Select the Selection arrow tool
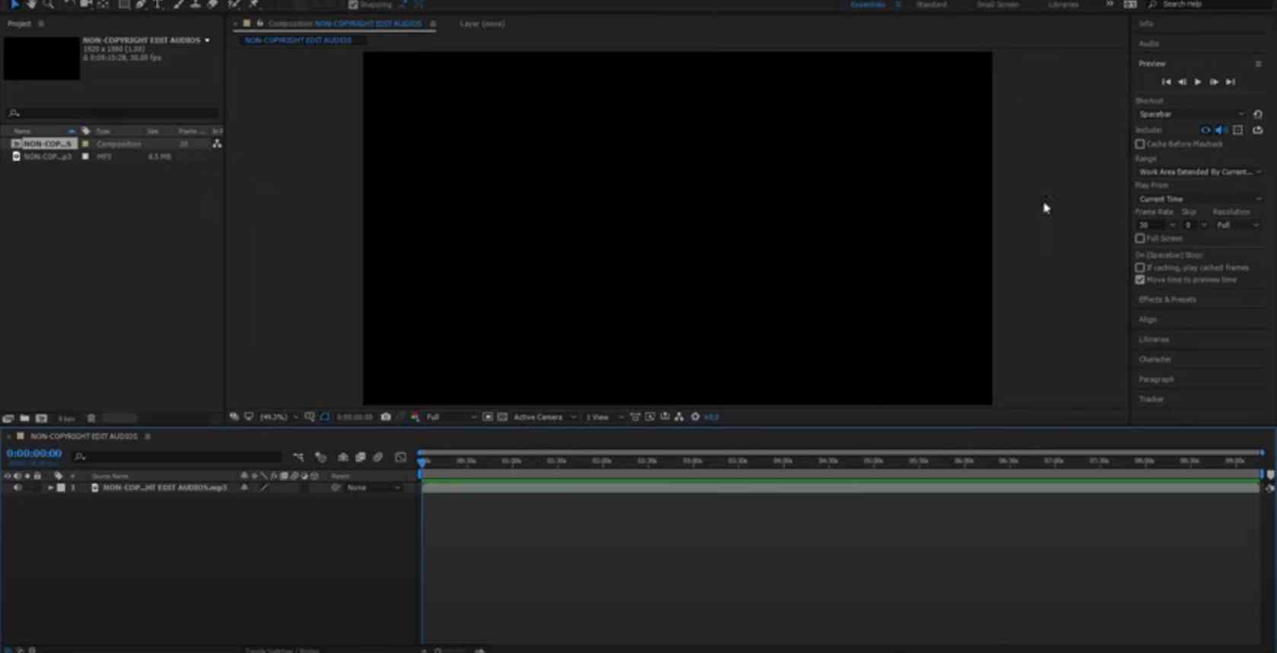 click(x=14, y=5)
